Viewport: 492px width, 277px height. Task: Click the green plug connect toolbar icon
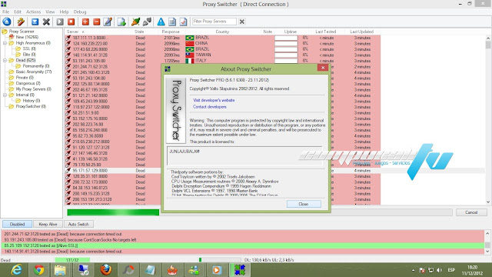[135, 22]
